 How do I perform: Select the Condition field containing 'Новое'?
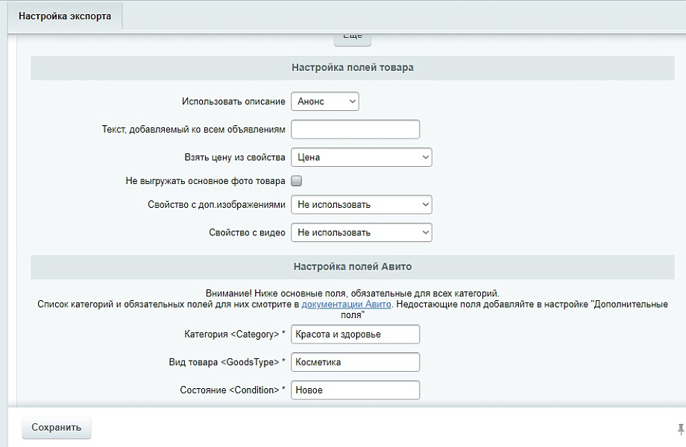coord(355,390)
